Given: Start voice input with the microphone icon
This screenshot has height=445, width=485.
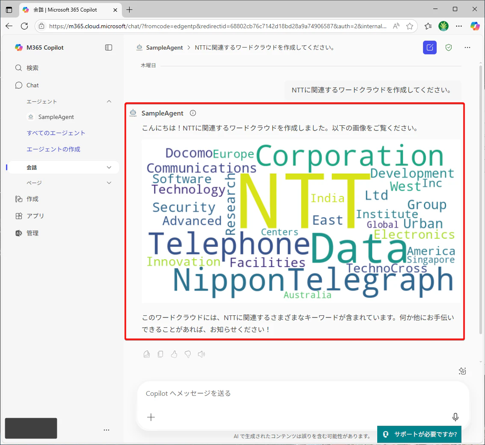Looking at the screenshot, I should point(455,417).
